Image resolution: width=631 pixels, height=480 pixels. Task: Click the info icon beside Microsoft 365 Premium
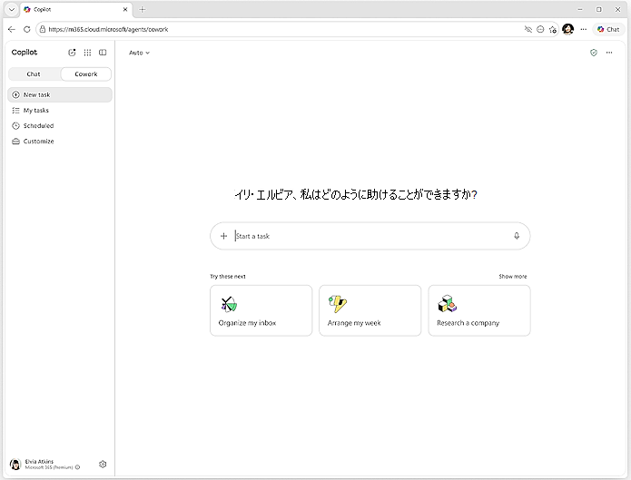tap(78, 467)
